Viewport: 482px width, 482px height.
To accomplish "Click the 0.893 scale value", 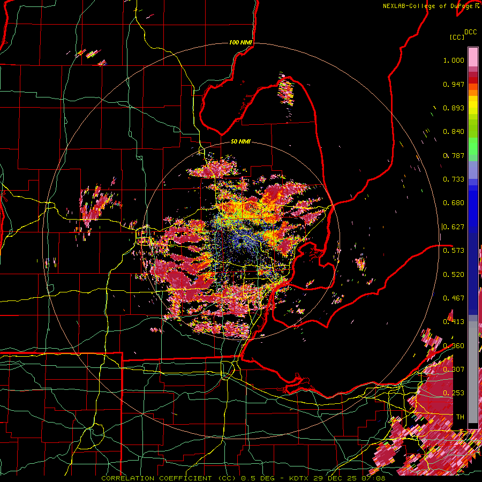I will 454,108.
